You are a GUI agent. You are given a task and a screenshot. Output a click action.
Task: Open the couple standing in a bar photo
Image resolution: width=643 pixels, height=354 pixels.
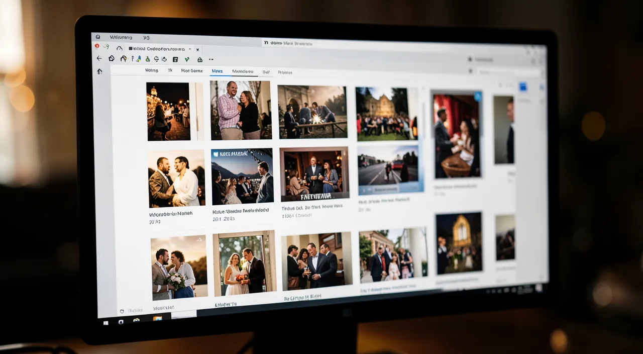click(314, 173)
